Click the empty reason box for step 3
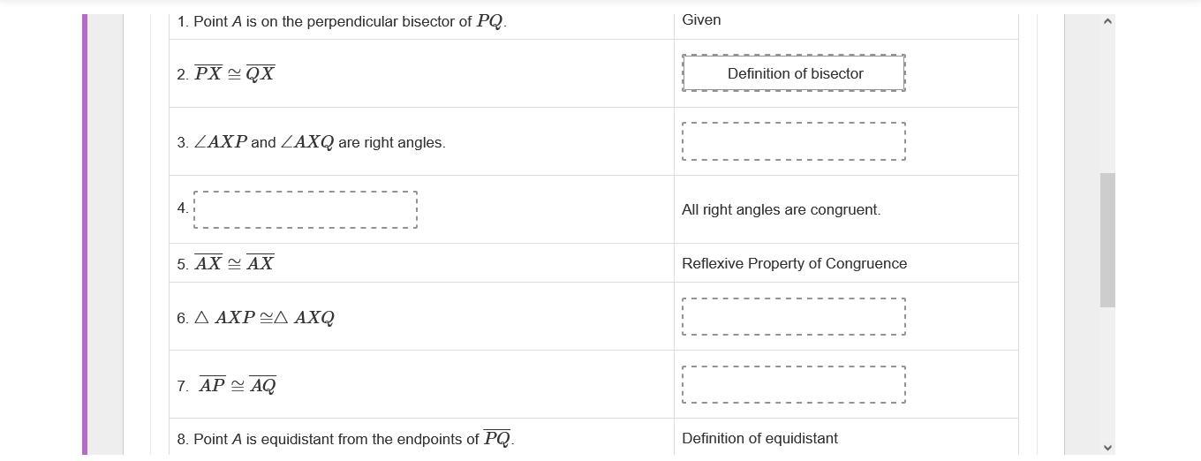Viewport: 1201px width, 461px height. [x=794, y=141]
